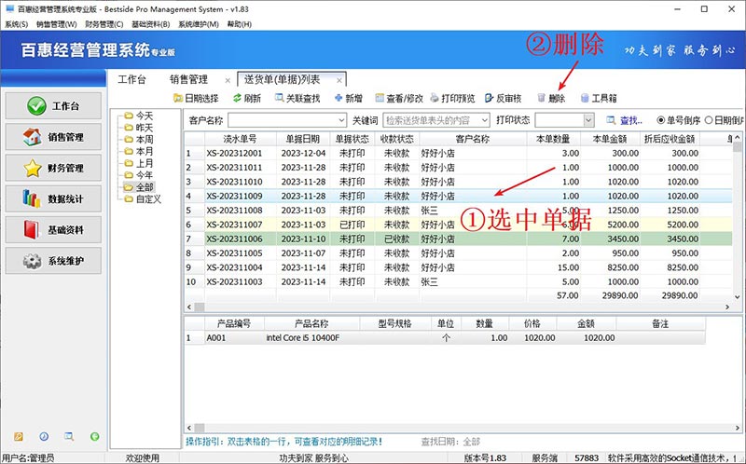Click the green arrow icon at sidebar bottom

click(95, 436)
